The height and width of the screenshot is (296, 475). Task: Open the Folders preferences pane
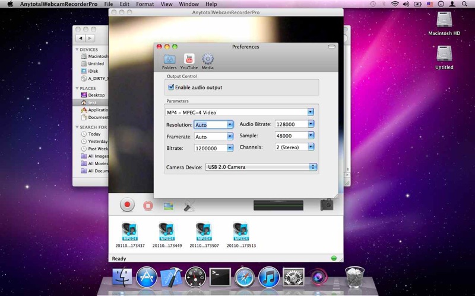169,62
